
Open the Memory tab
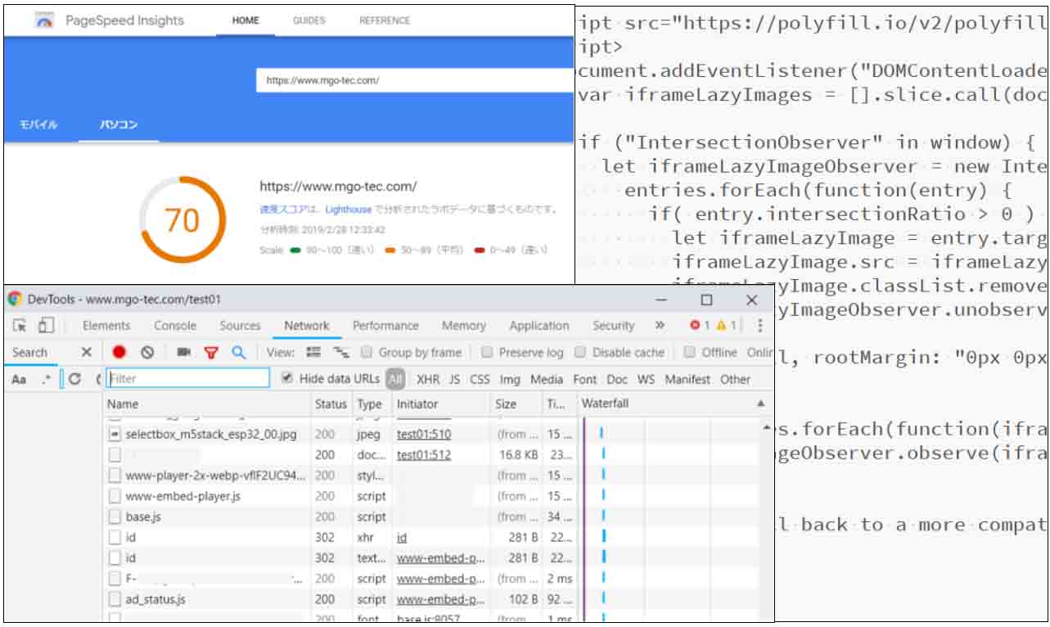click(x=464, y=326)
